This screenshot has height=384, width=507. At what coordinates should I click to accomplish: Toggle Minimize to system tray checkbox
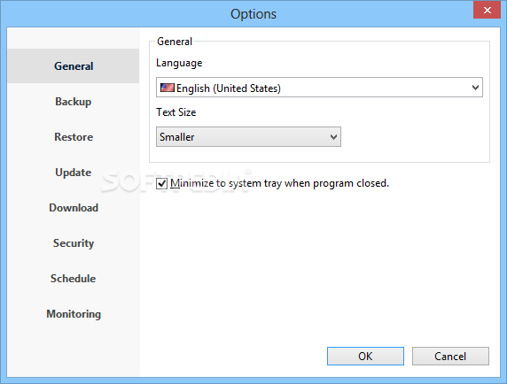point(161,183)
